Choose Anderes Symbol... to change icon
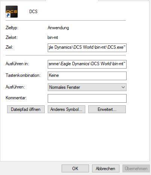This screenshot has width=151, height=175. click(66, 109)
